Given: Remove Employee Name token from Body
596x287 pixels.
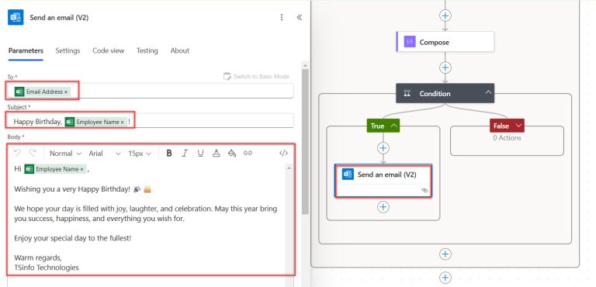Looking at the screenshot, I should pos(81,169).
